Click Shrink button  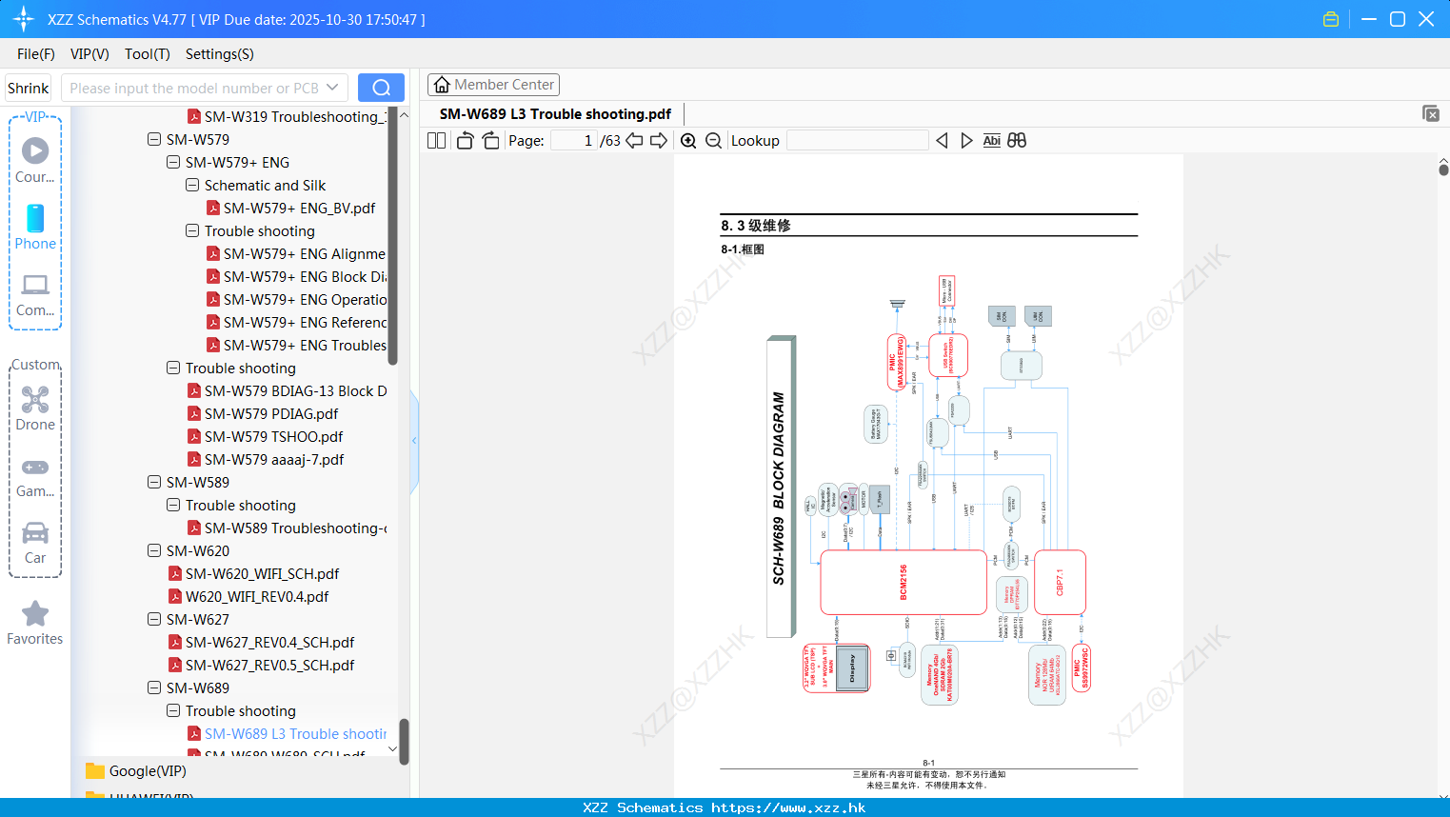[29, 88]
